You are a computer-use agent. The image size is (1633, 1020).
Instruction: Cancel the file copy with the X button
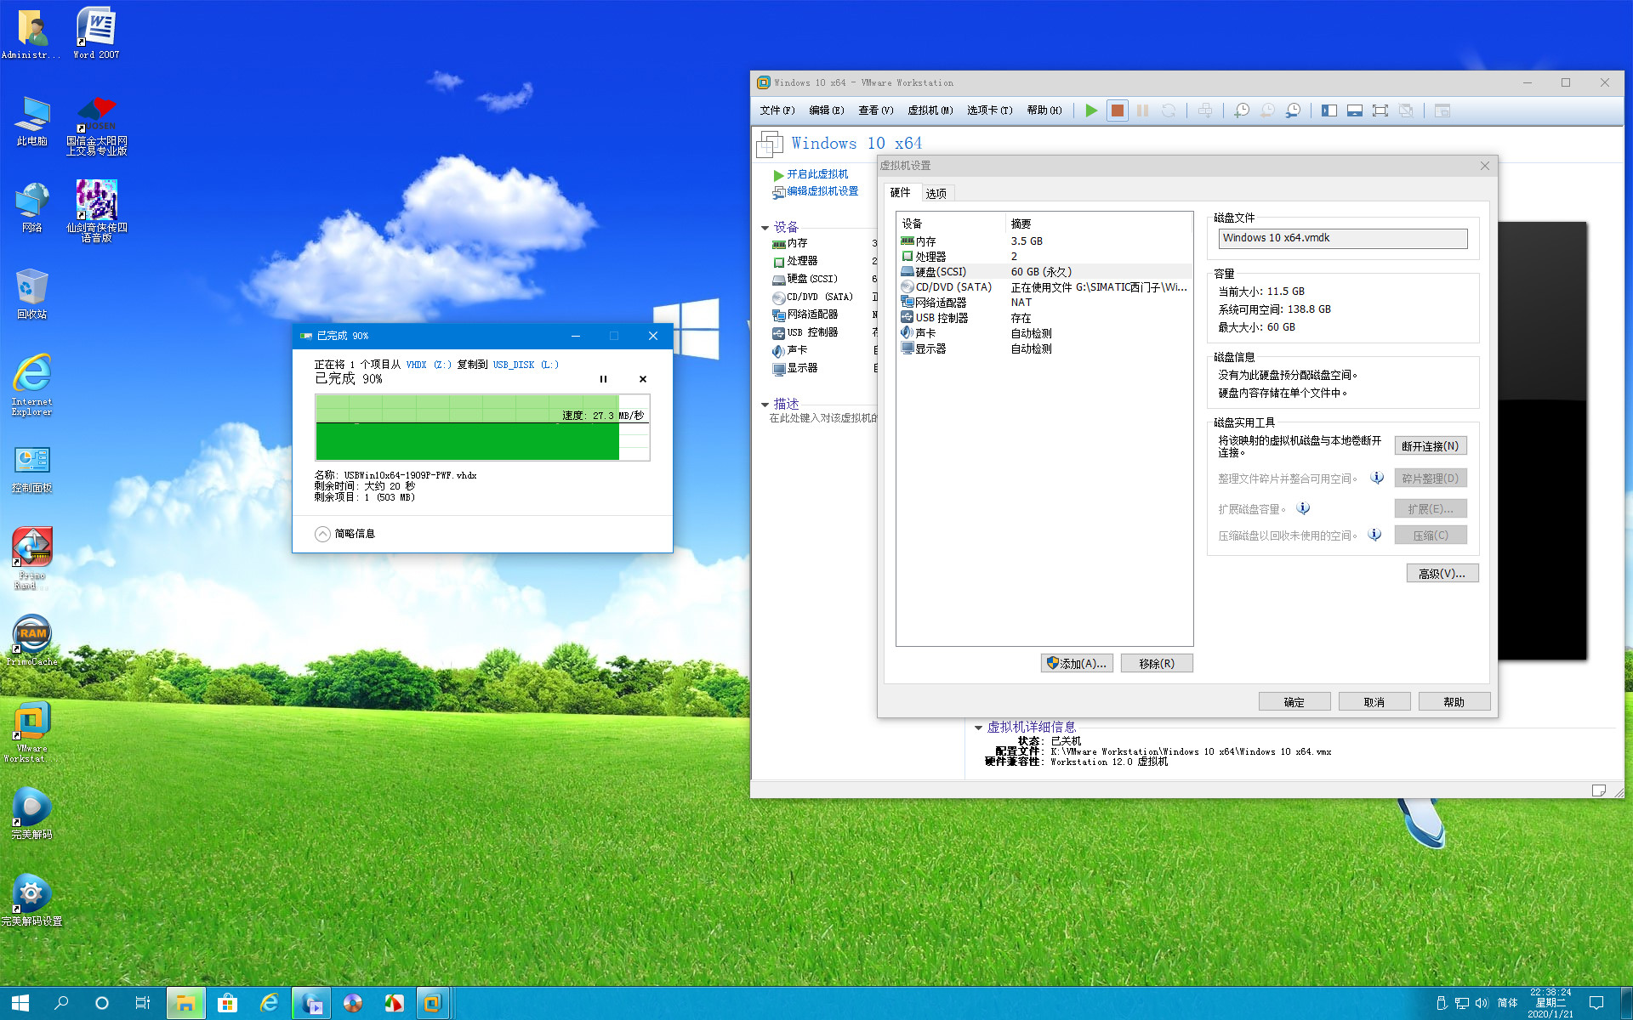coord(643,379)
